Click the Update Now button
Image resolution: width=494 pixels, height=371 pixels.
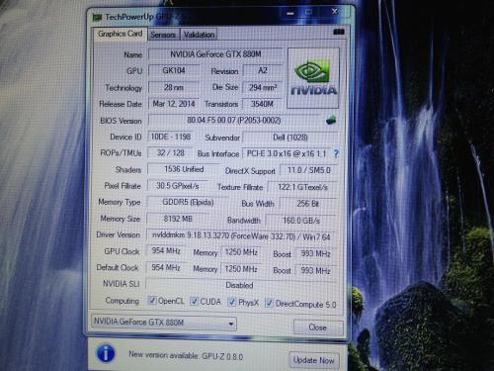(x=313, y=360)
